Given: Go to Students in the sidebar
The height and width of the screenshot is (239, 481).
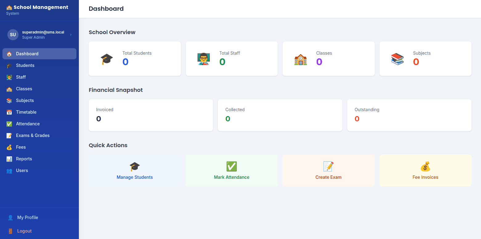Looking at the screenshot, I should pos(39,65).
